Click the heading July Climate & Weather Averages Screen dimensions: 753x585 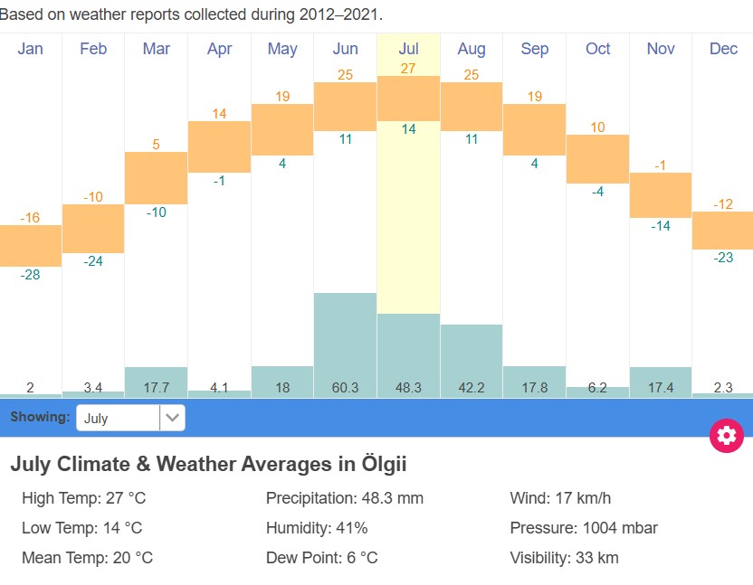coord(208,464)
